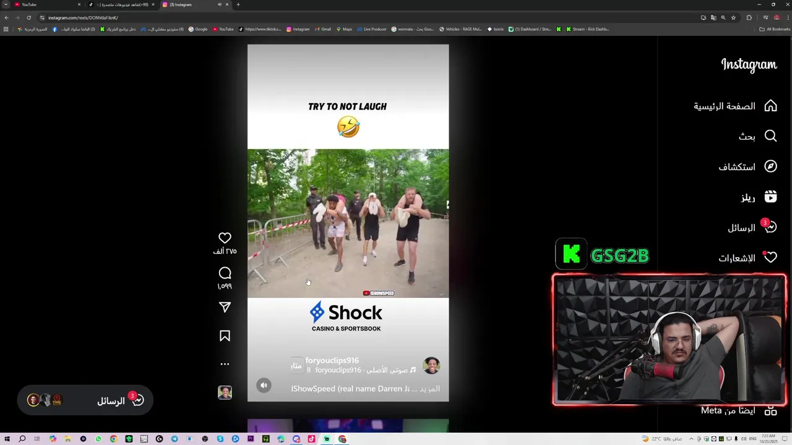This screenshot has height=445, width=792.
Task: Reload the page
Action: click(28, 17)
